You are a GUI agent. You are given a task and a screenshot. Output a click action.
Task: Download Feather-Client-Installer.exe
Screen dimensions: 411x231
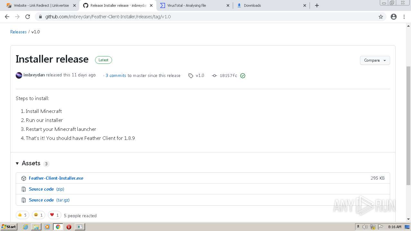point(56,178)
